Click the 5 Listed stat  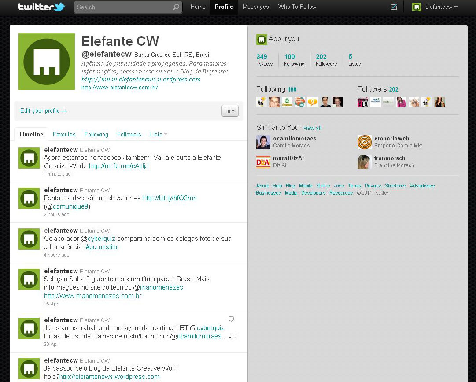tap(354, 60)
